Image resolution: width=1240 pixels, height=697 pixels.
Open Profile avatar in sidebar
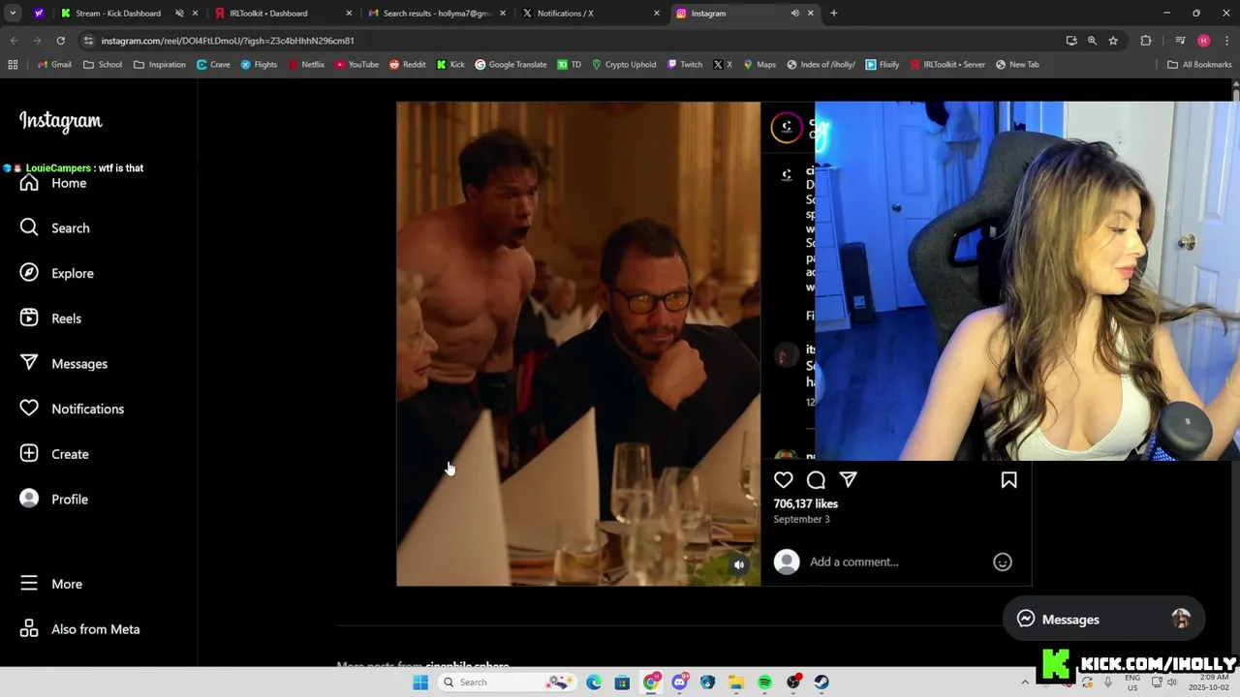point(29,499)
